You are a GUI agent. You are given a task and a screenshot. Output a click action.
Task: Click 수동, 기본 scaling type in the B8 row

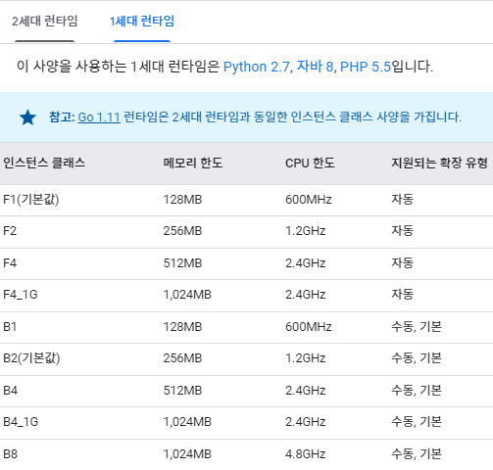pos(417,454)
